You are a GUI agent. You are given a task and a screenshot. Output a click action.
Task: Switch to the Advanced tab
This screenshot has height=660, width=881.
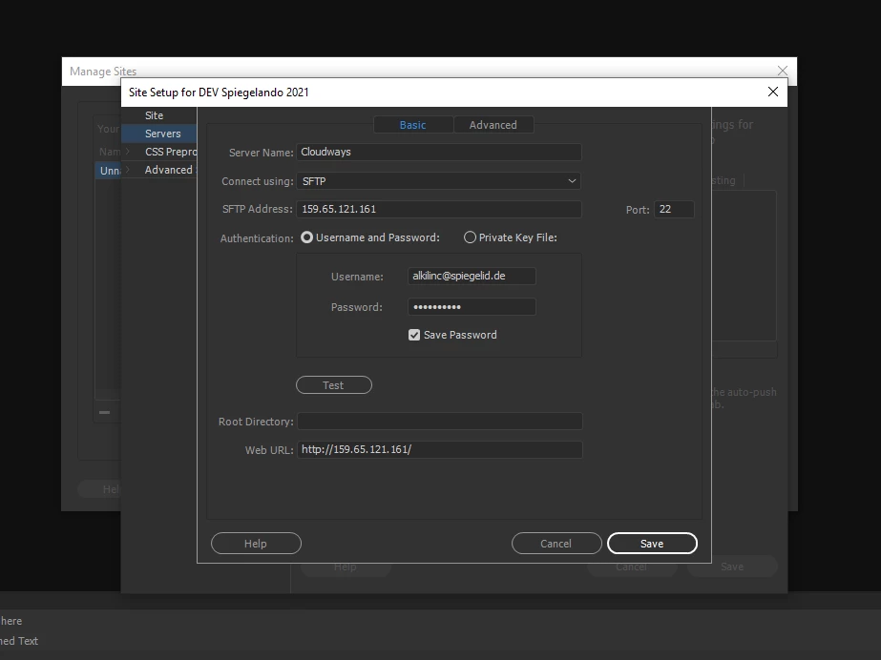point(493,125)
